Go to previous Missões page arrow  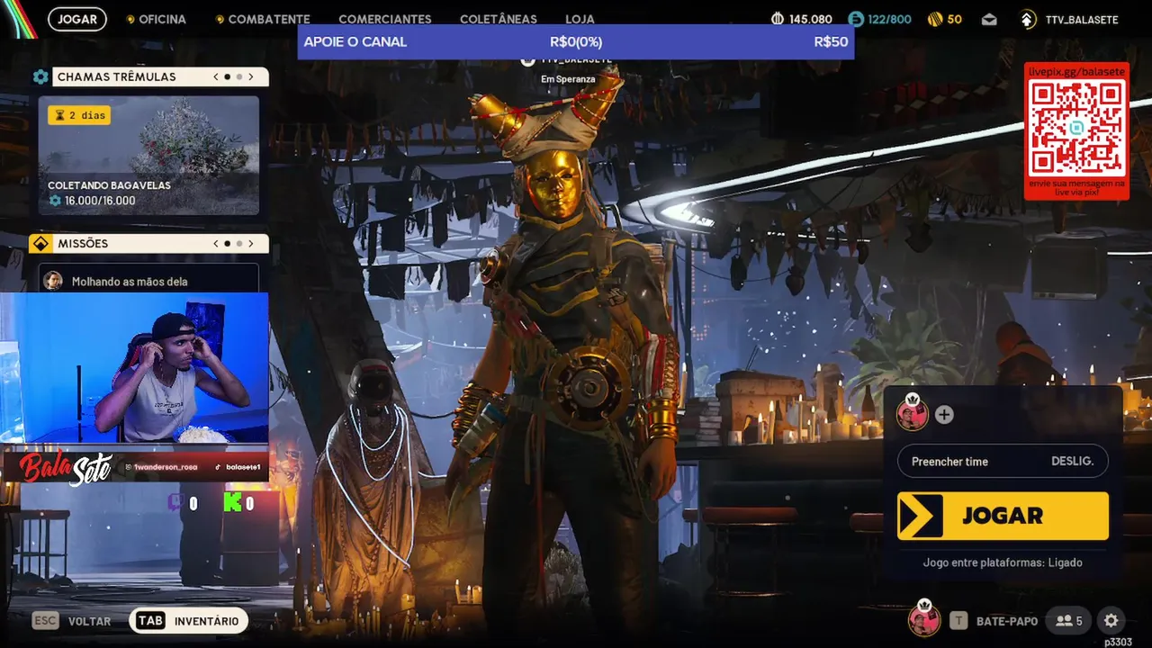(216, 244)
